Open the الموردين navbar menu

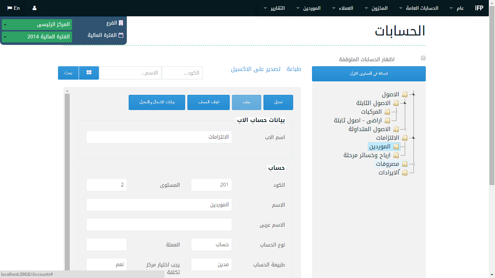[308, 8]
